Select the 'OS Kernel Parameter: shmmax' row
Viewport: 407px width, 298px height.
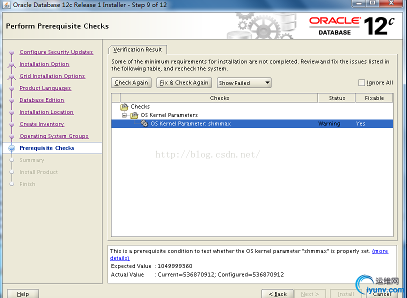[x=252, y=123]
